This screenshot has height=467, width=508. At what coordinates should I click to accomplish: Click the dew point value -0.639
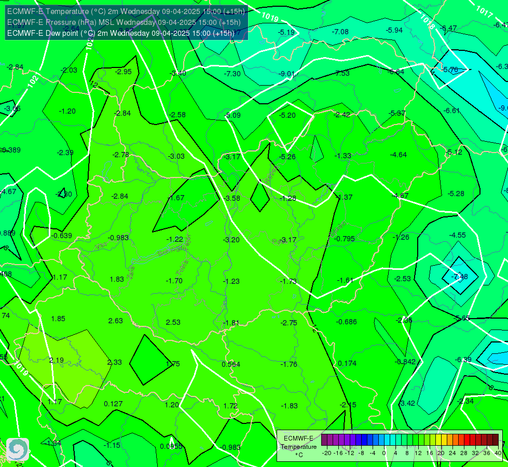coord(62,236)
